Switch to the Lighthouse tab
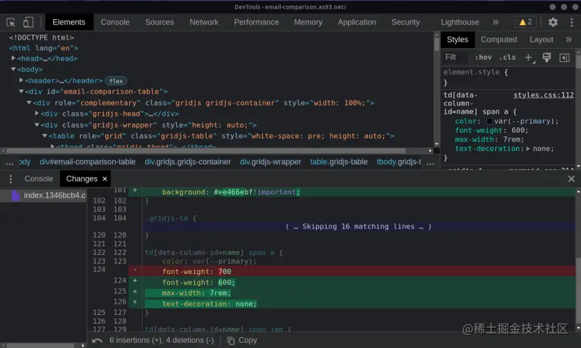This screenshot has width=581, height=348. [460, 22]
